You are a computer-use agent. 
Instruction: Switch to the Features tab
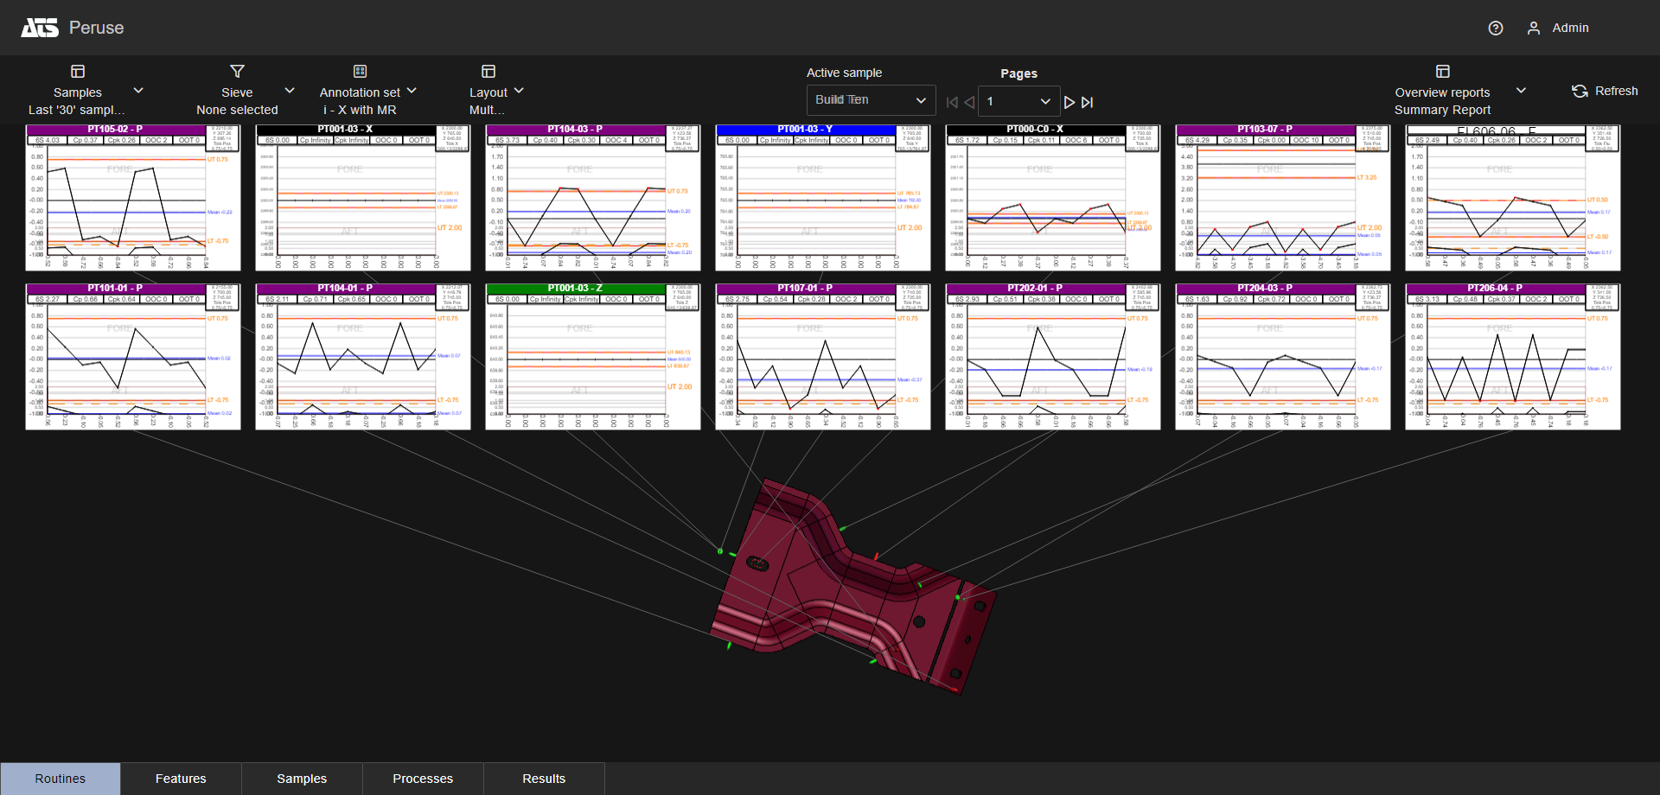[181, 779]
